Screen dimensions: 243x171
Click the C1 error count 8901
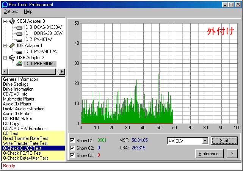(102, 140)
